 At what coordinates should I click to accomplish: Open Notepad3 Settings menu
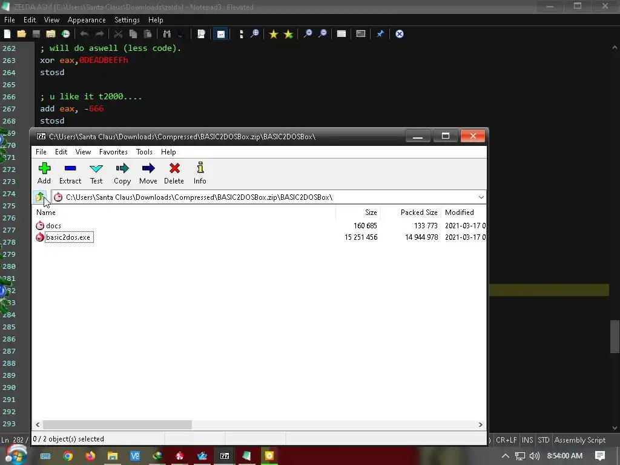click(127, 20)
